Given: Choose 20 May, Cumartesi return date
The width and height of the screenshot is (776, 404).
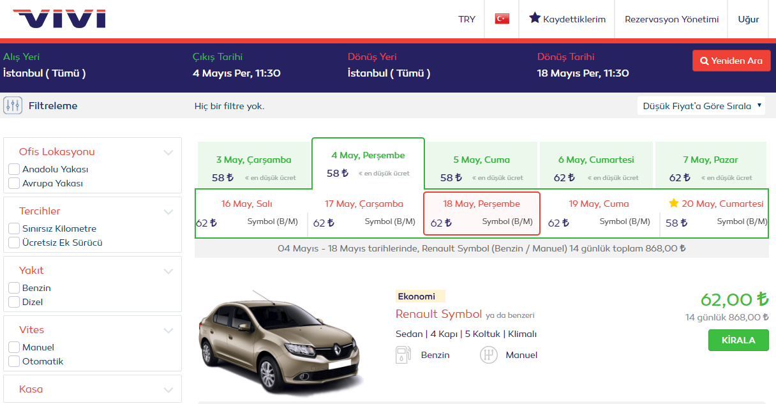Looking at the screenshot, I should (714, 214).
